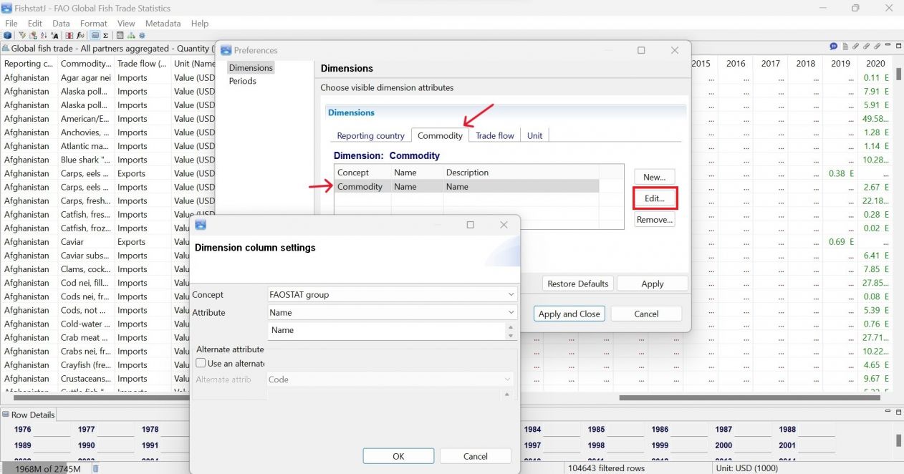Enable the 'Use an alternate' checkbox

tap(201, 363)
